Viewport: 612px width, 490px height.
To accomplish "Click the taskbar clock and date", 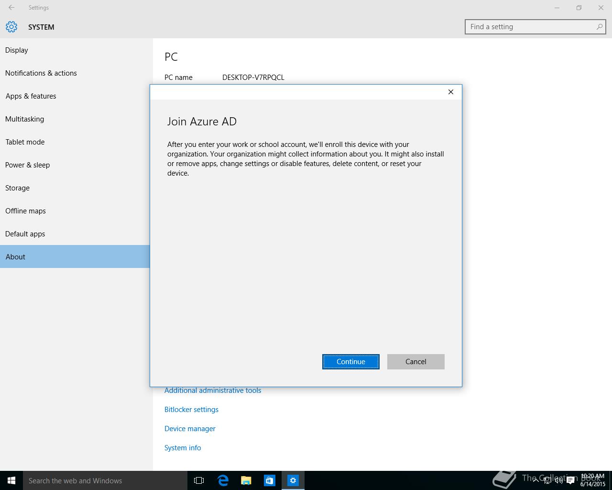I will point(593,480).
